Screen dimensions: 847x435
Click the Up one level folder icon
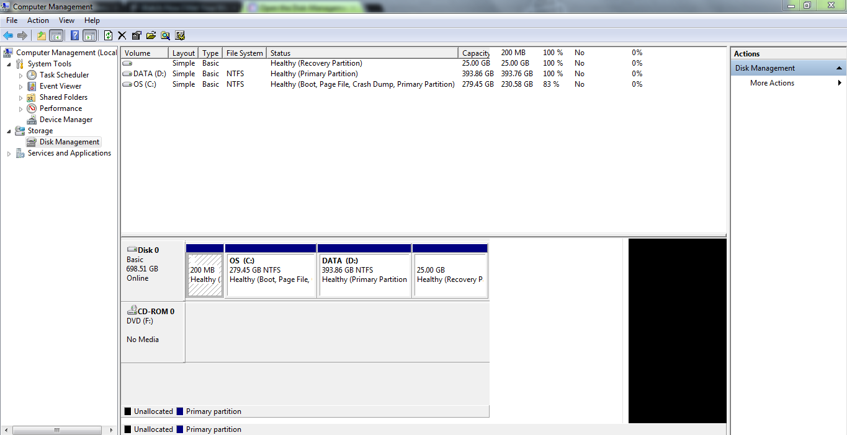click(x=41, y=35)
